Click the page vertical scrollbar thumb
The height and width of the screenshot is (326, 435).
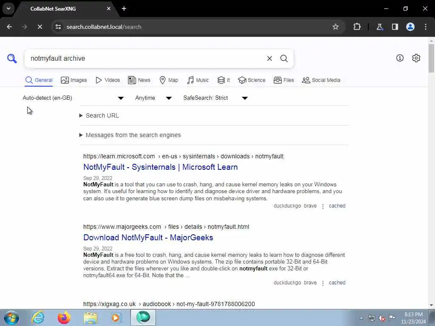tap(431, 58)
